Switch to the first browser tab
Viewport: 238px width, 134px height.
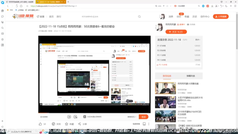click(20, 2)
